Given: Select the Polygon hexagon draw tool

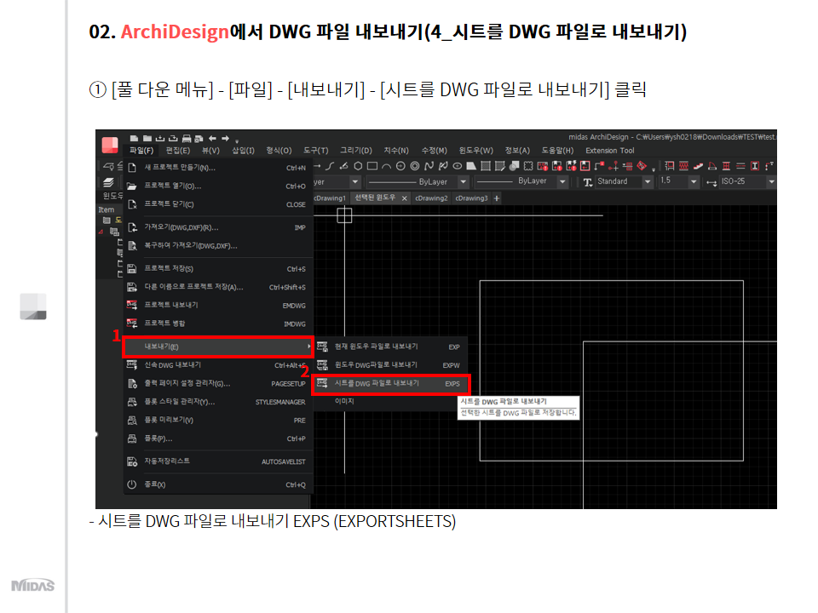Looking at the screenshot, I should [x=358, y=166].
